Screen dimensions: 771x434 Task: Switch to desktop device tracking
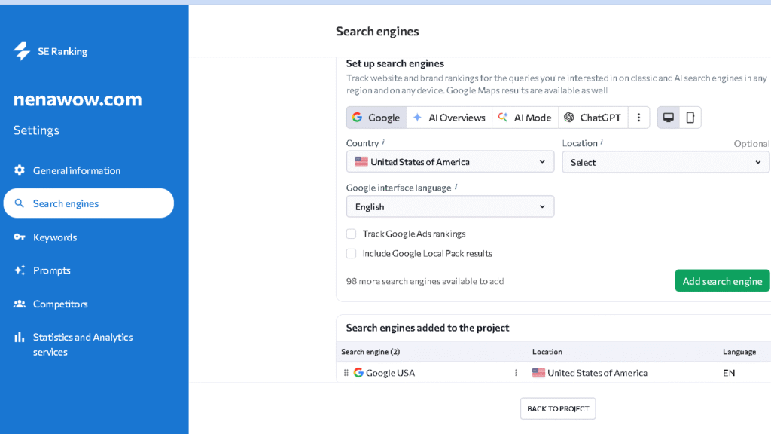[x=668, y=117]
